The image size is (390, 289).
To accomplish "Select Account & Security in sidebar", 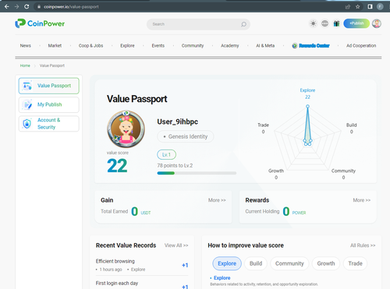I will pos(49,124).
